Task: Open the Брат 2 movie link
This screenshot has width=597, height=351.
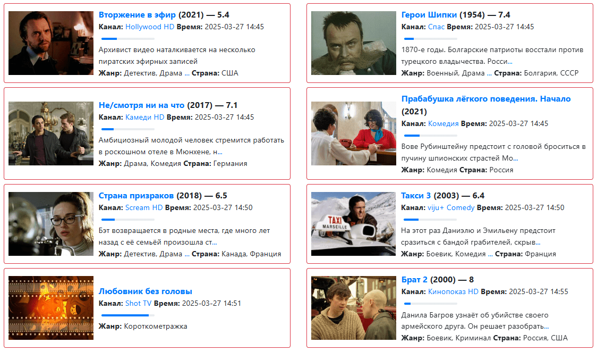Action: pos(414,279)
